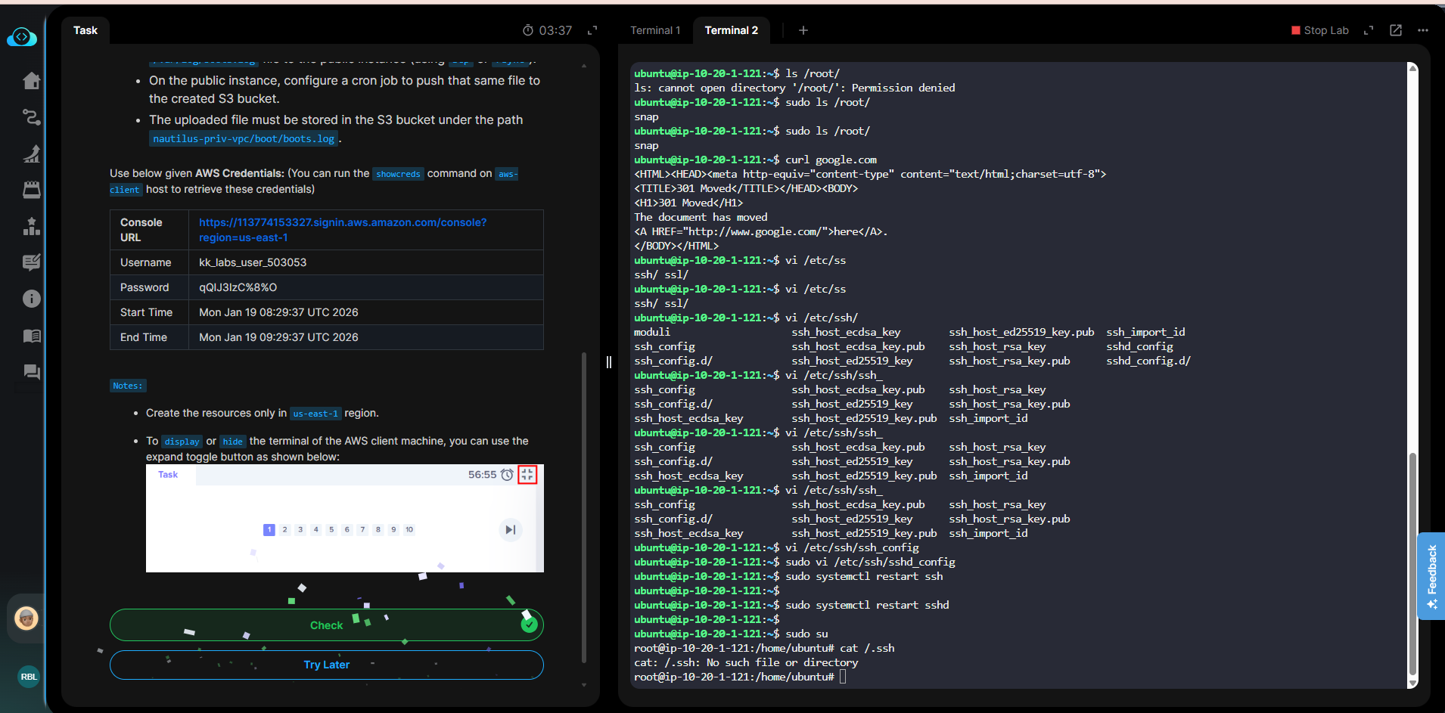Click the calendar icon in the sidebar
1445x713 pixels.
coord(31,190)
